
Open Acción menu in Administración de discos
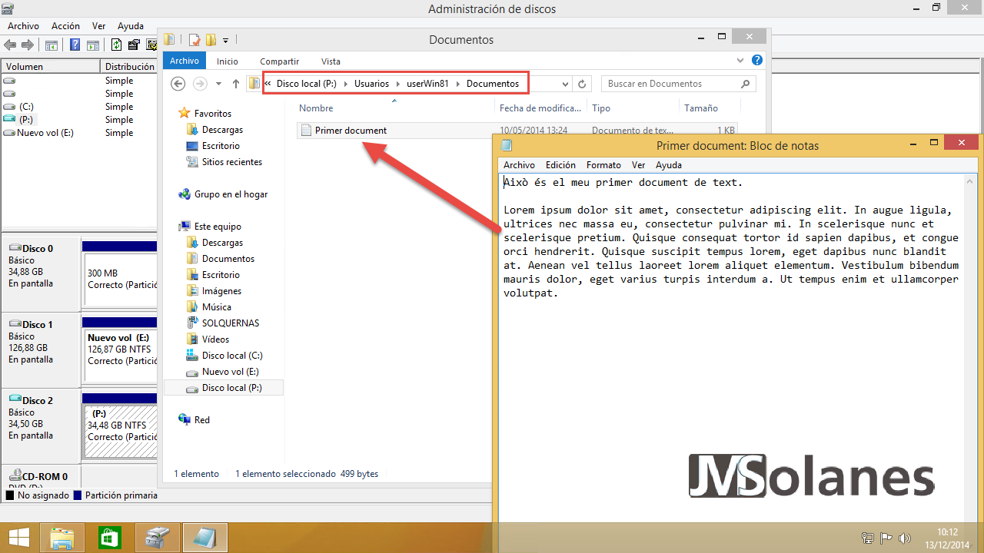[x=65, y=26]
